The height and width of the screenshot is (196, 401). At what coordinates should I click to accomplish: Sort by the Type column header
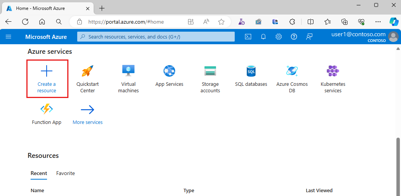pyautogui.click(x=189, y=190)
